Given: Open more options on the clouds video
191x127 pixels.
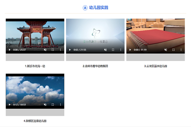Looking at the screenshot, I should pyautogui.click(x=60, y=104).
